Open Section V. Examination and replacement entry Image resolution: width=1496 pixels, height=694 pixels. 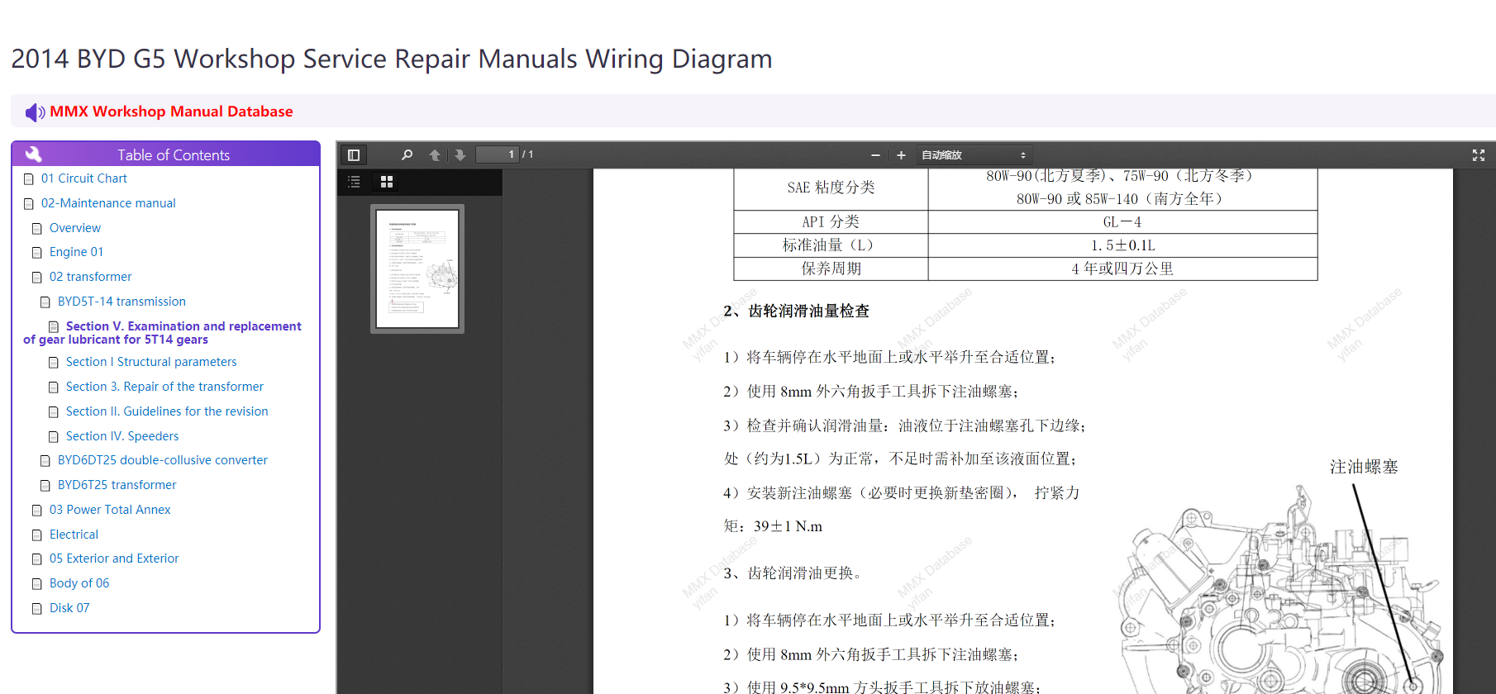click(x=163, y=333)
